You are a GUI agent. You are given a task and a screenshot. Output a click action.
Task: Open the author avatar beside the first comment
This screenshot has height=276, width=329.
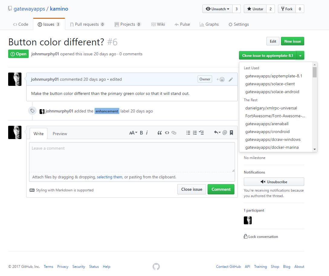tap(15, 79)
